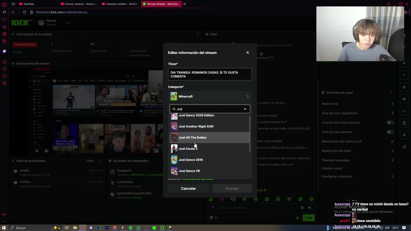
Task: Select Just Cause 2 from the list
Action: click(210, 149)
